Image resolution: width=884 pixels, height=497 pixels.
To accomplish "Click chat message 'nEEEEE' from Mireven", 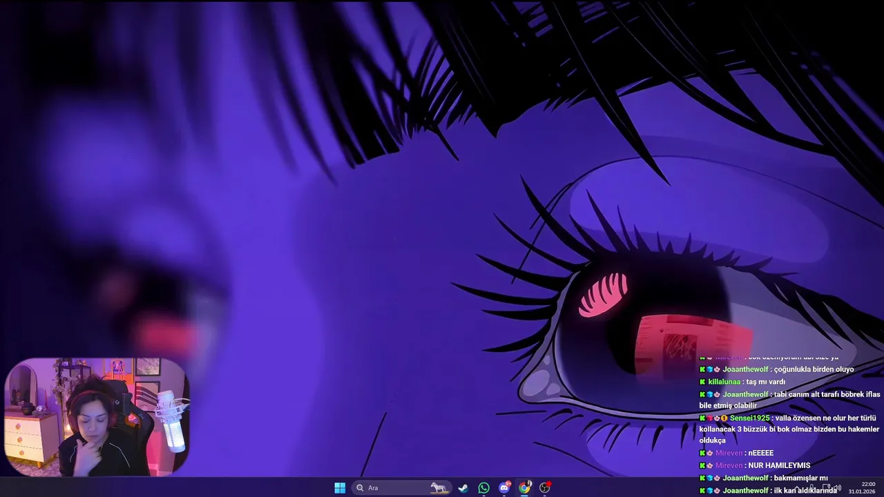I will (x=760, y=453).
